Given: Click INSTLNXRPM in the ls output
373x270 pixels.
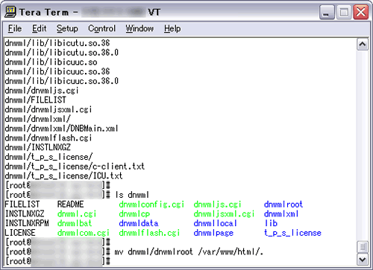Looking at the screenshot, I should tap(27, 223).
